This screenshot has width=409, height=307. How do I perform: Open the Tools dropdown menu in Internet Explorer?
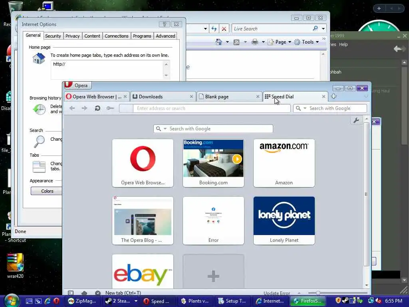point(306,42)
